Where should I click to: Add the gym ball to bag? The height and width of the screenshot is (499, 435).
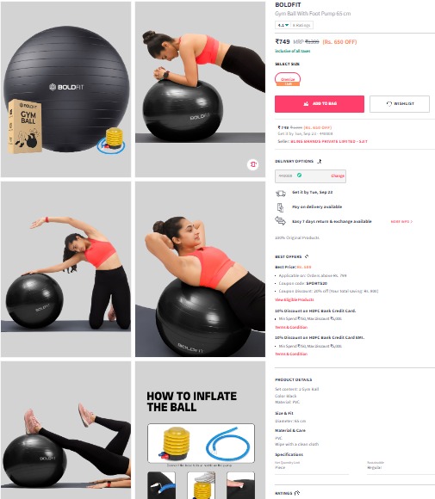click(x=320, y=104)
